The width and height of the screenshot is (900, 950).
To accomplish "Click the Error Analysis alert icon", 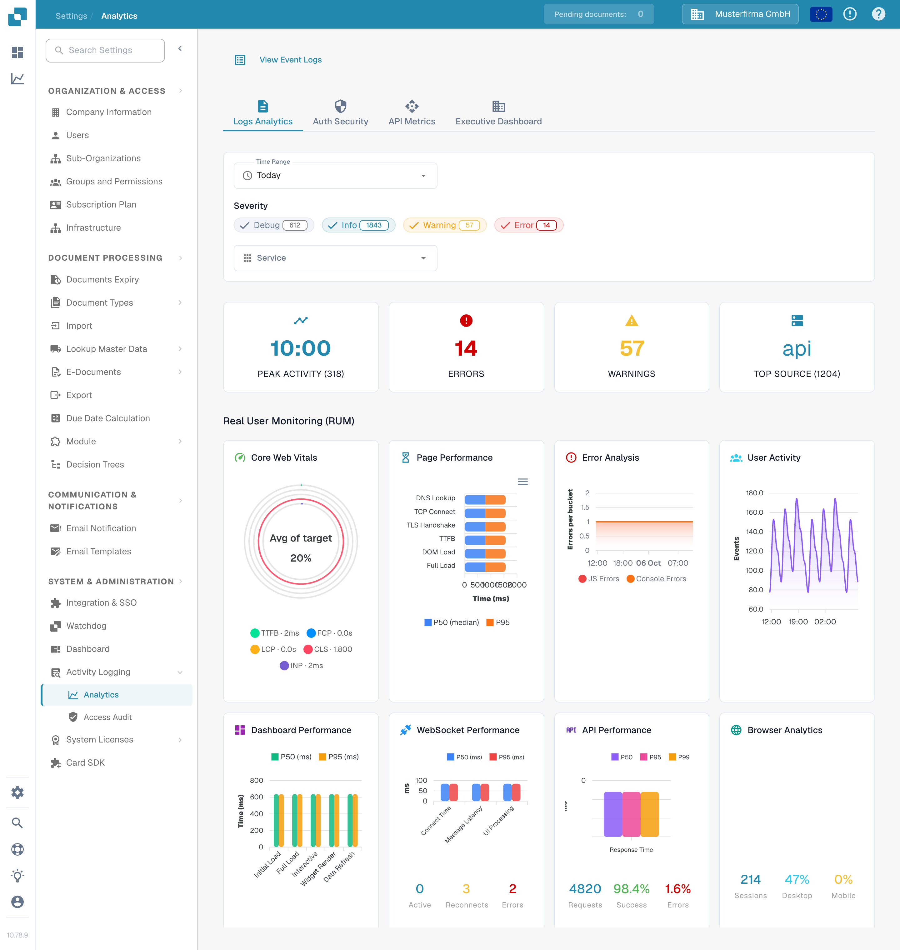I will coord(571,458).
